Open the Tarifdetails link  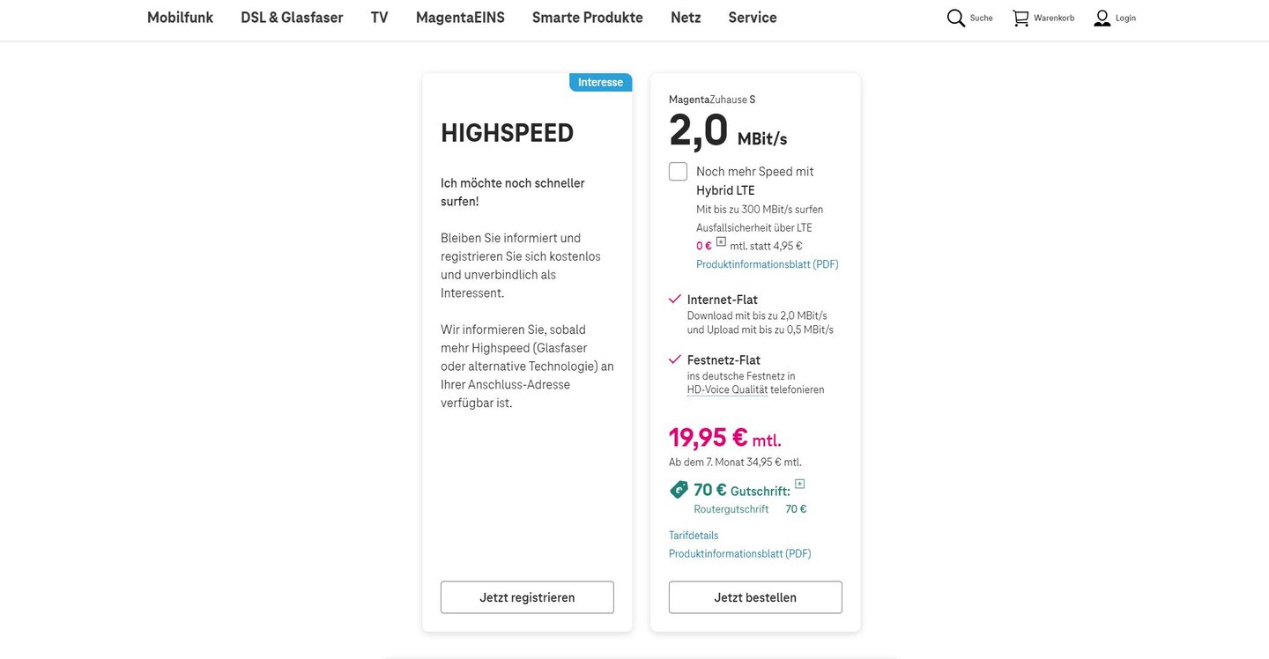(694, 535)
